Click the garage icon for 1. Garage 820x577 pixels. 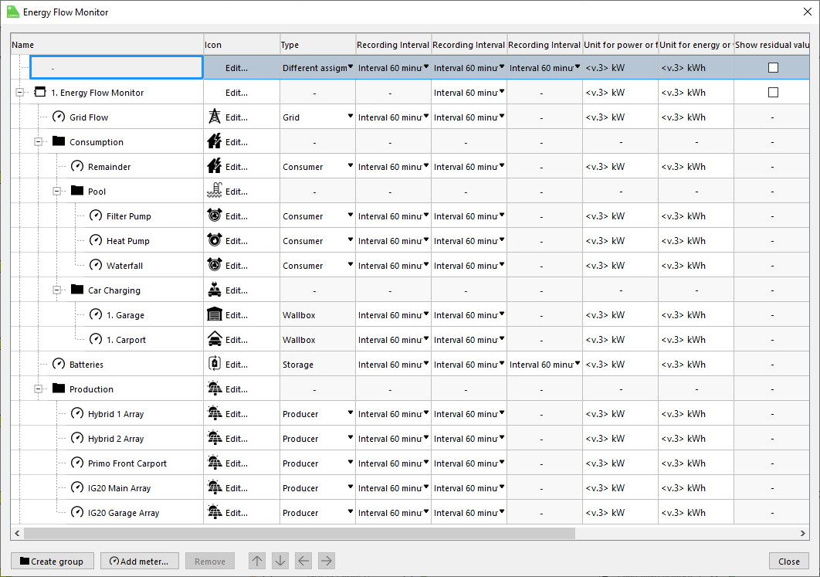point(215,315)
